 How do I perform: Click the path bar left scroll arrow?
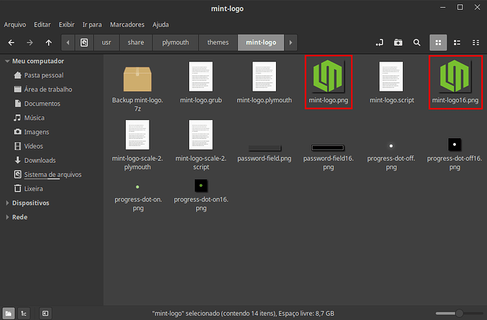[x=68, y=42]
